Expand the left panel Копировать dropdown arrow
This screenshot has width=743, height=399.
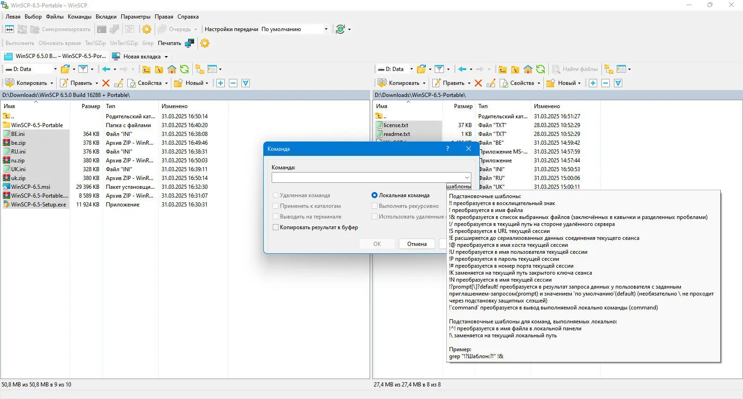[x=52, y=83]
